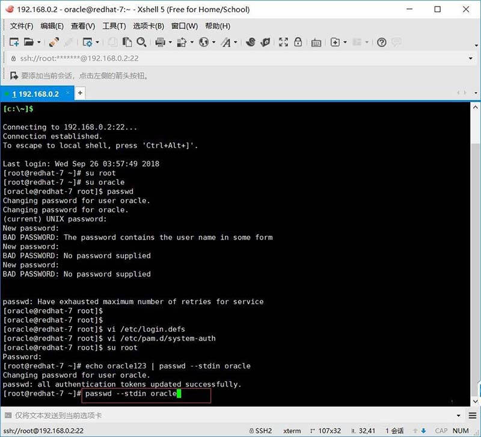
Task: Create a new session
Action: pos(13,43)
